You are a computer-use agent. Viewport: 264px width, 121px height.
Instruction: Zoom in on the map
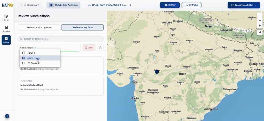[260, 15]
